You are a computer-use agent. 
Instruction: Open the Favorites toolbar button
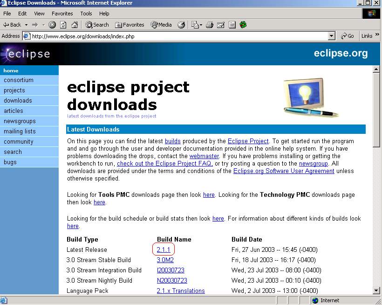(x=130, y=25)
